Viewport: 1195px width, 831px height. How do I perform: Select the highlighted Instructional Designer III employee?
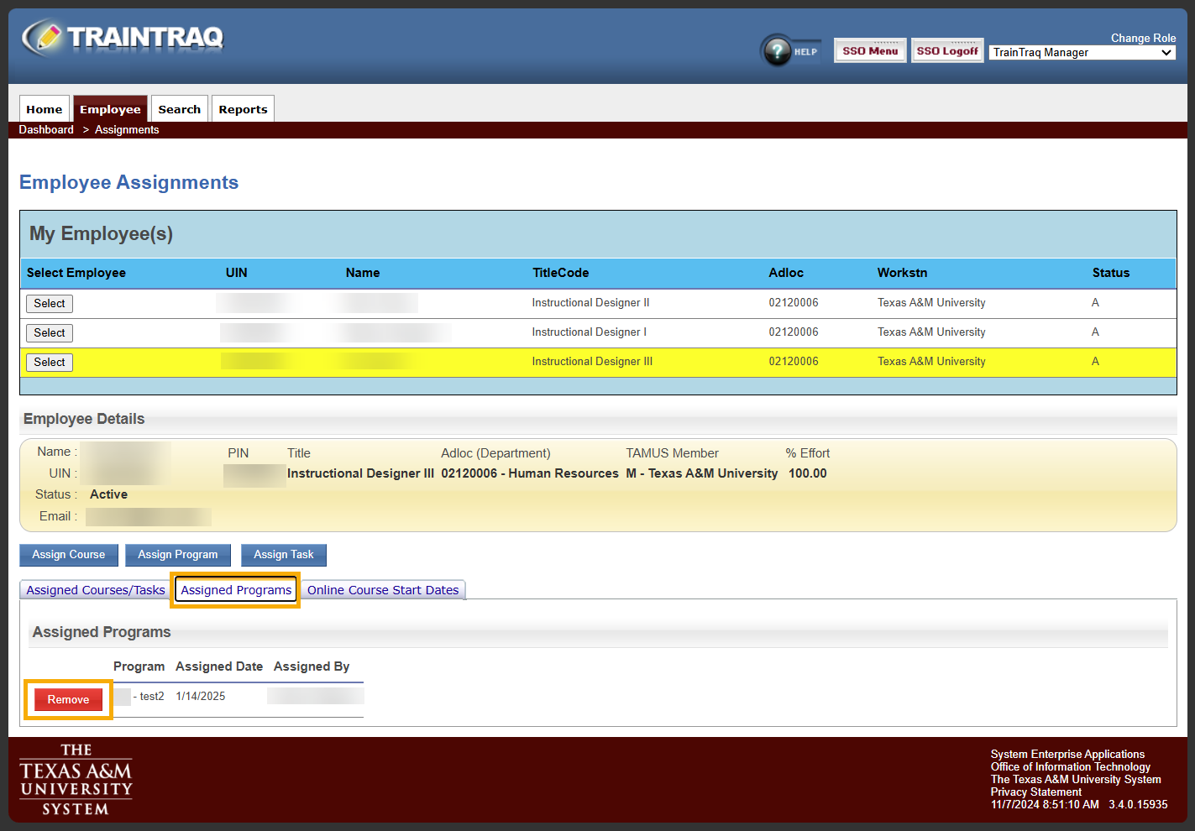click(50, 363)
